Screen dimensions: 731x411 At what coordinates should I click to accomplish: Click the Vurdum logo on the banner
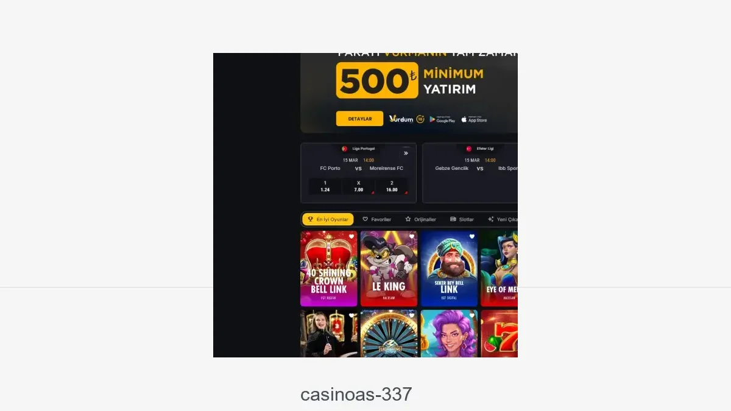(401, 119)
